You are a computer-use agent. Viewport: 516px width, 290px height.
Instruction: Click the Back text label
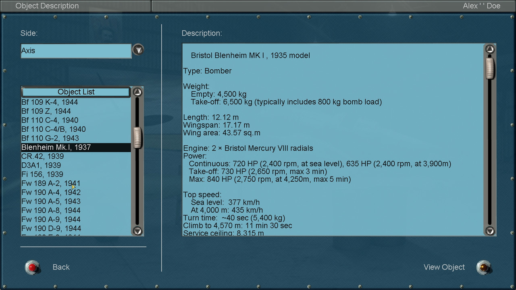pos(61,267)
